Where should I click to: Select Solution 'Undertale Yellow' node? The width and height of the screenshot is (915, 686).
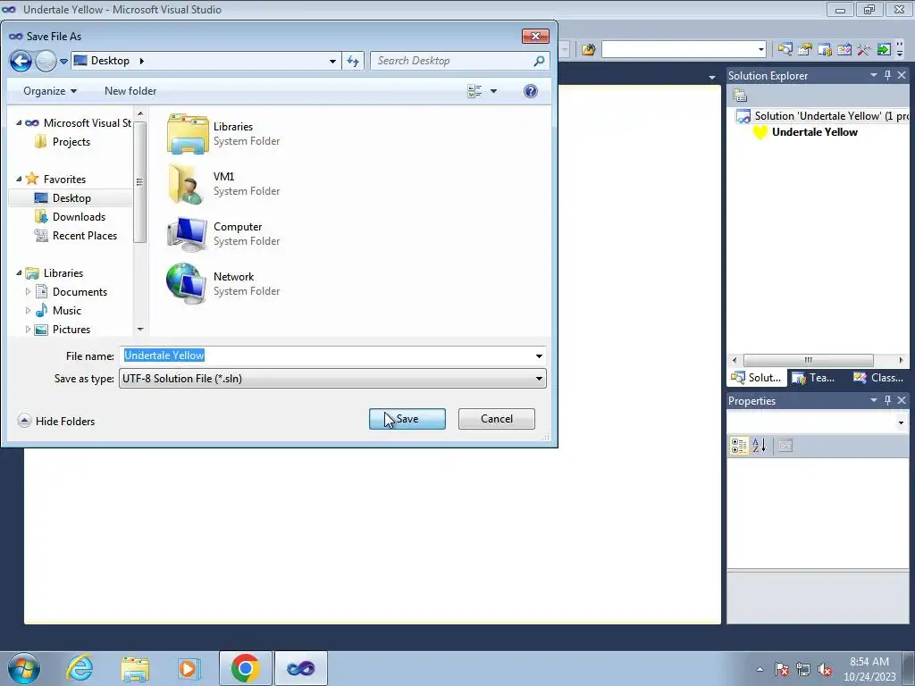tap(822, 116)
